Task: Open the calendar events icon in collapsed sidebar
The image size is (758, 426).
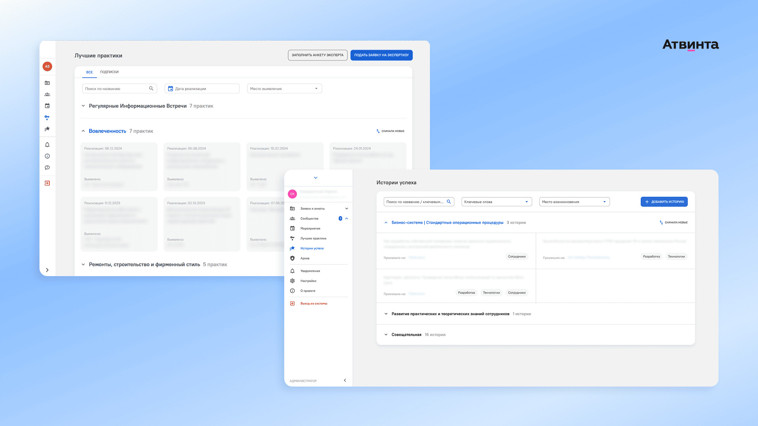Action: [47, 106]
